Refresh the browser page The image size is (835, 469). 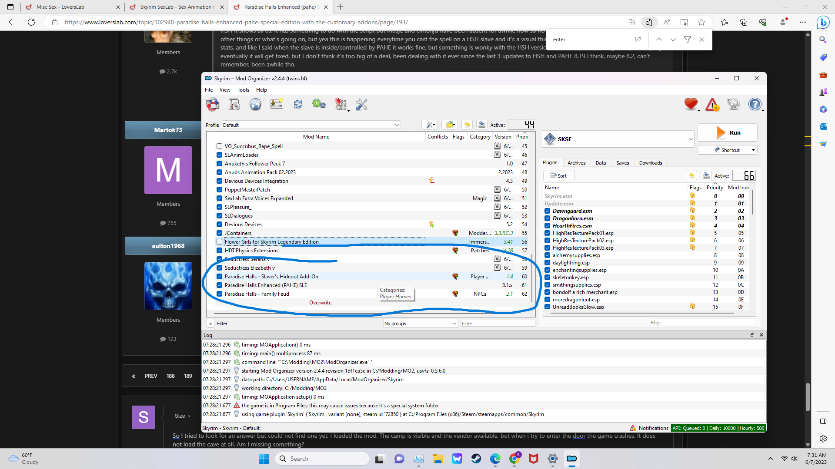point(31,22)
